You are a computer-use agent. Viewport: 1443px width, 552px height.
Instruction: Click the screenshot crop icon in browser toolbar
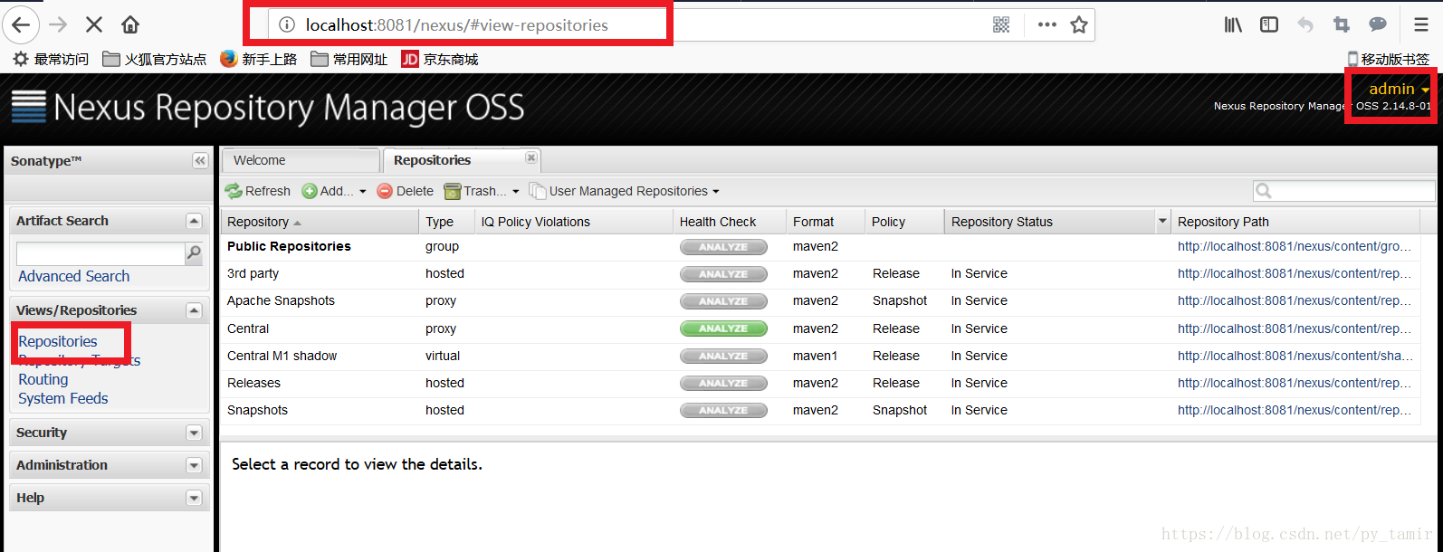pos(1342,25)
